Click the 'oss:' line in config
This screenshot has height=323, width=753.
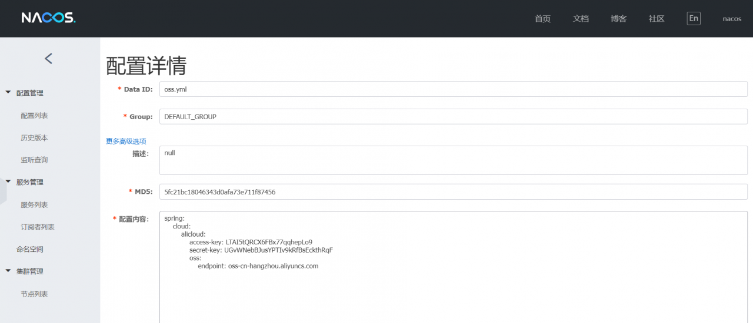click(195, 258)
